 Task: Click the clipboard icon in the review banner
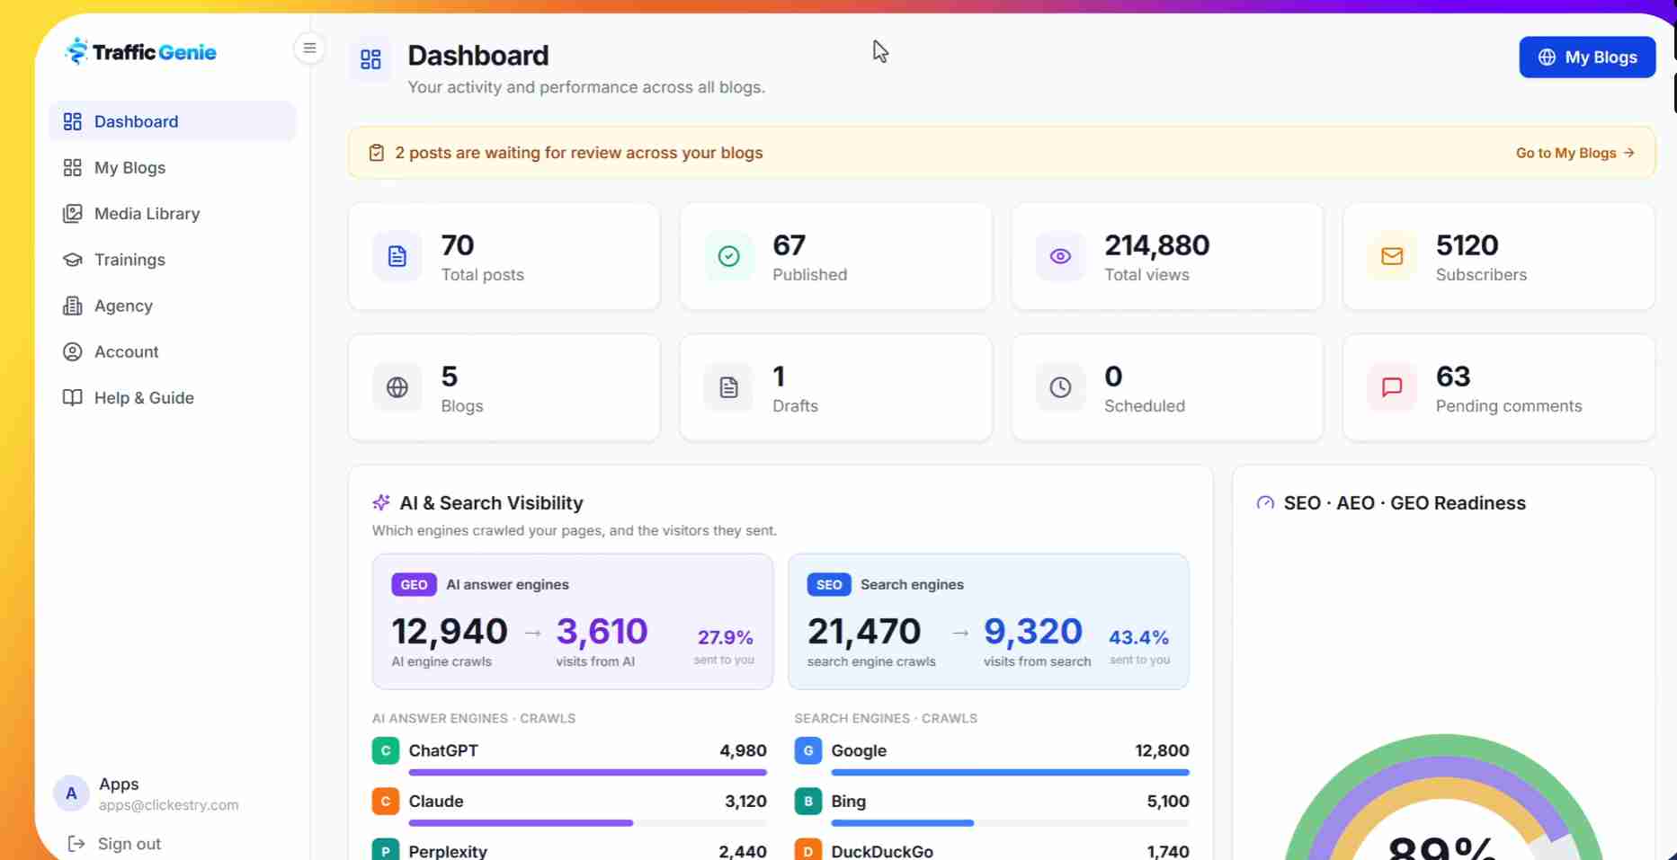(x=377, y=153)
